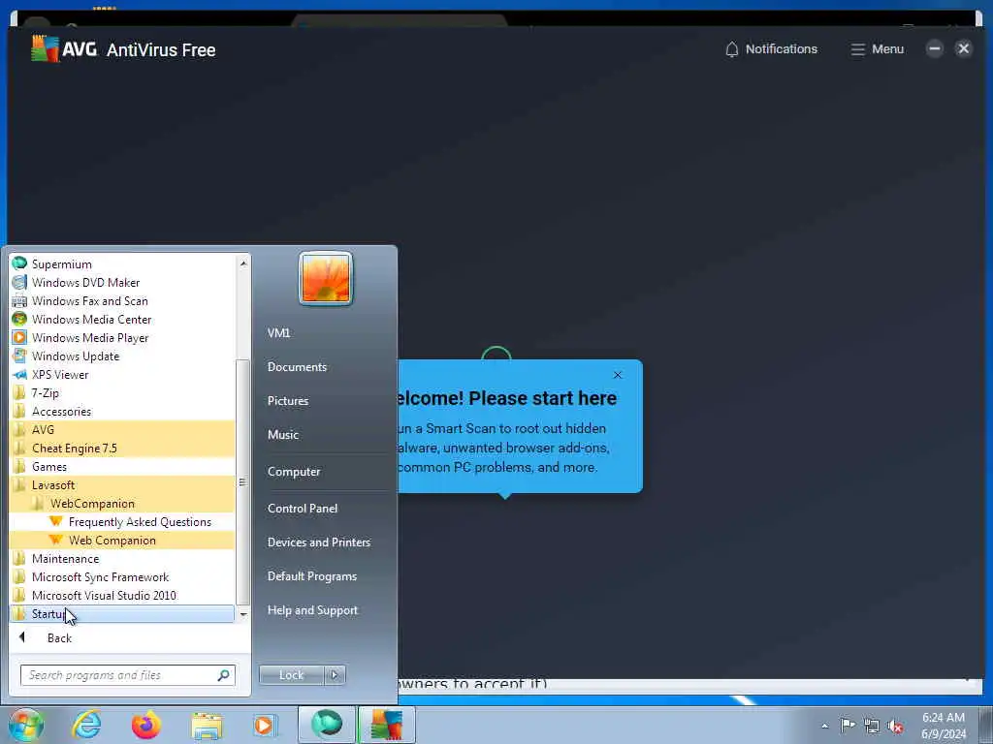Expand the Games folder
The width and height of the screenshot is (993, 744).
pyautogui.click(x=122, y=466)
